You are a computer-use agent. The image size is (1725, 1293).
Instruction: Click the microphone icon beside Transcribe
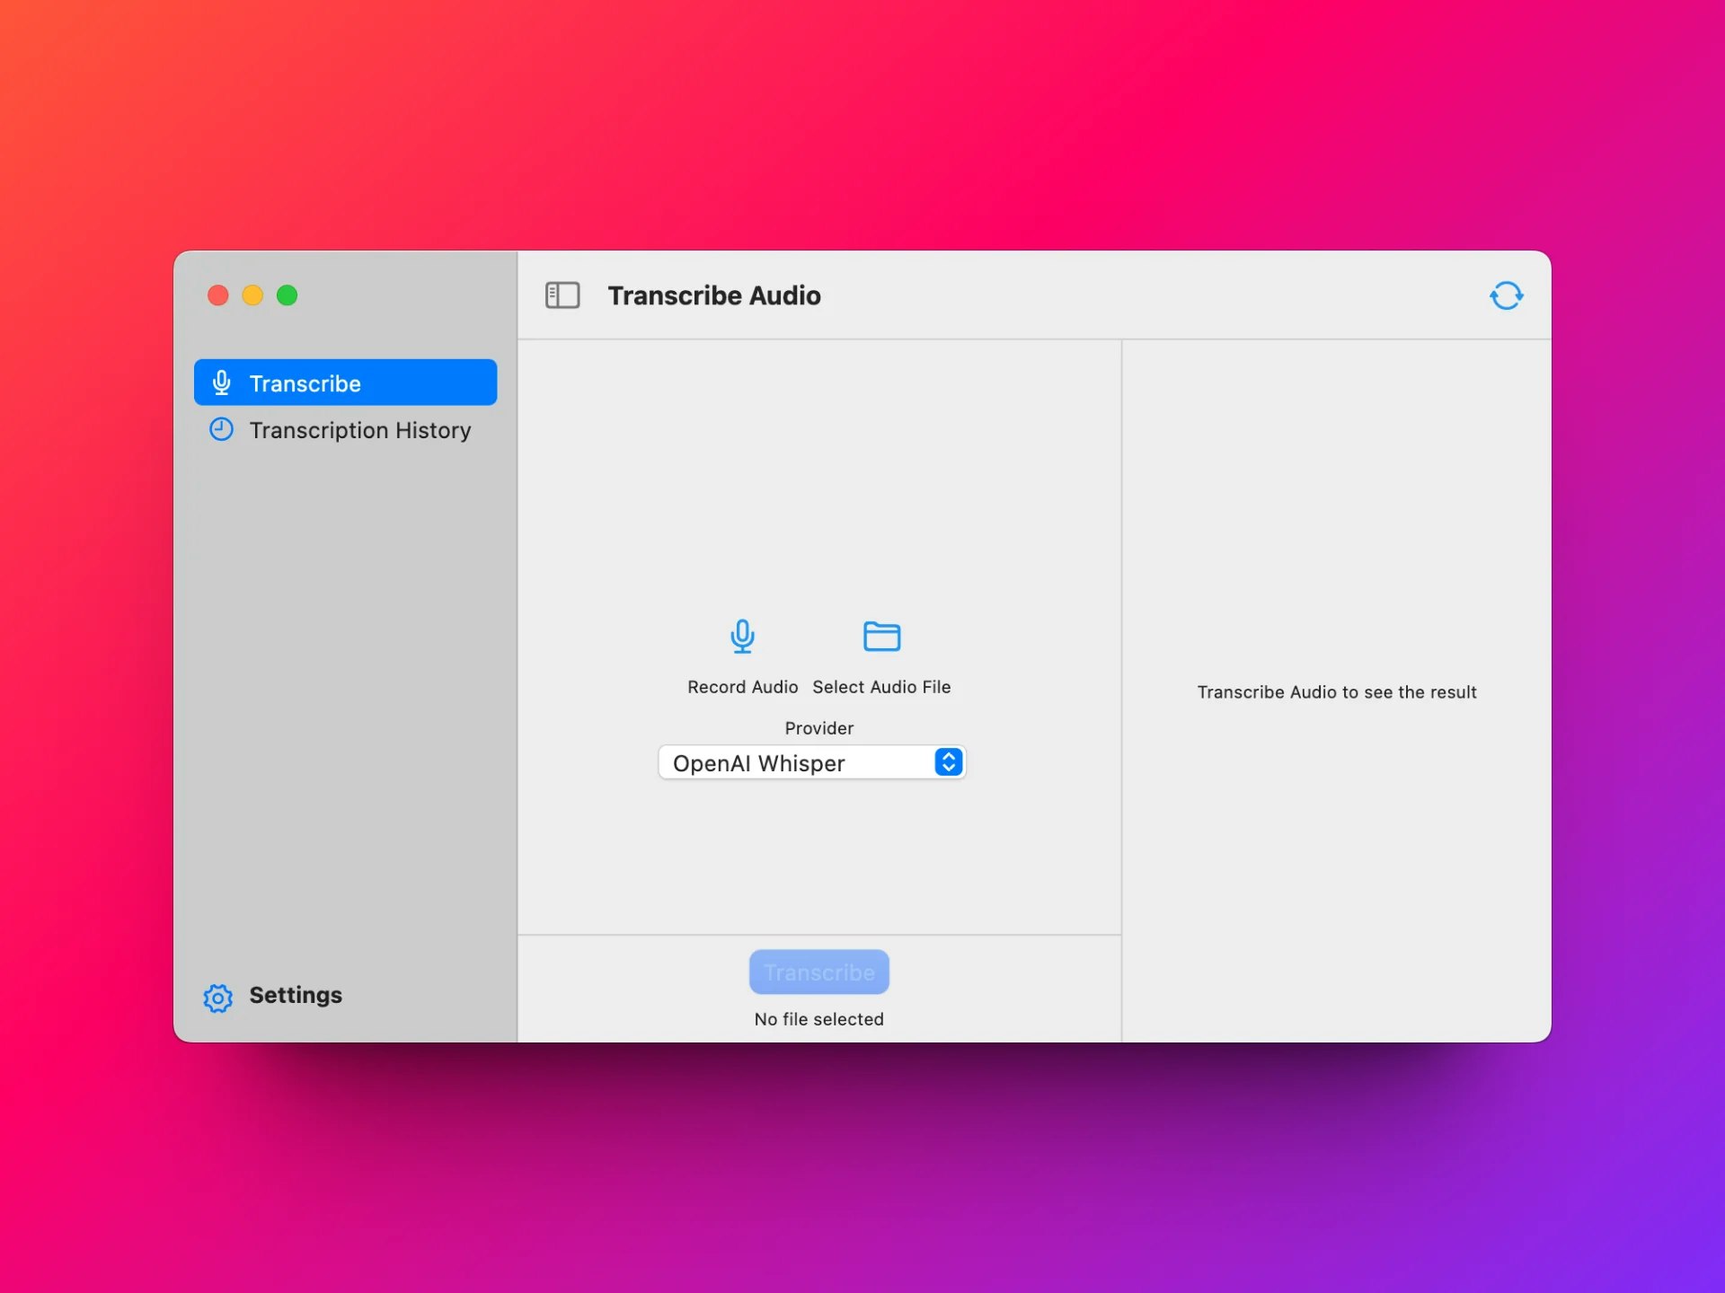click(x=221, y=382)
